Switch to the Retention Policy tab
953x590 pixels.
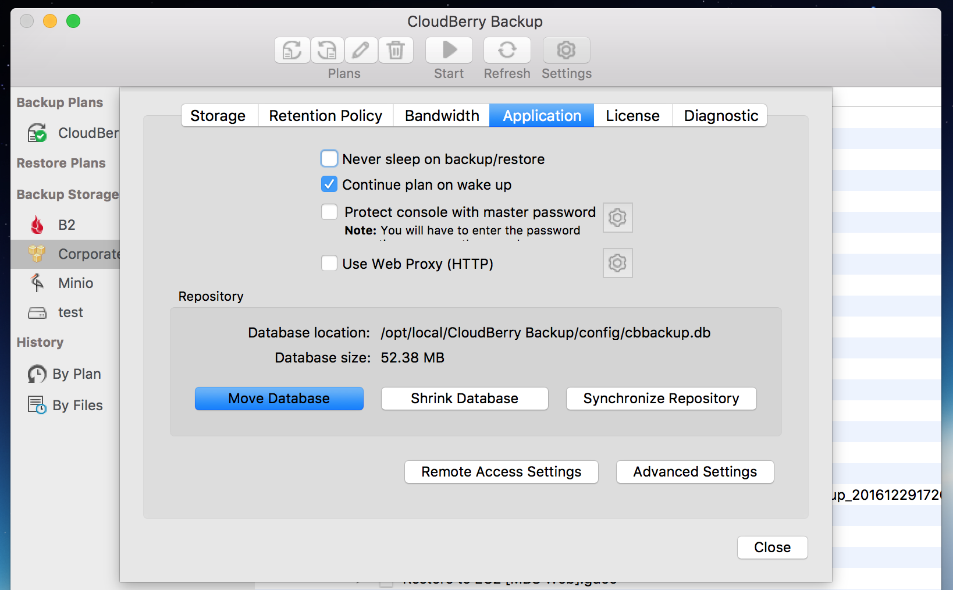tap(326, 116)
